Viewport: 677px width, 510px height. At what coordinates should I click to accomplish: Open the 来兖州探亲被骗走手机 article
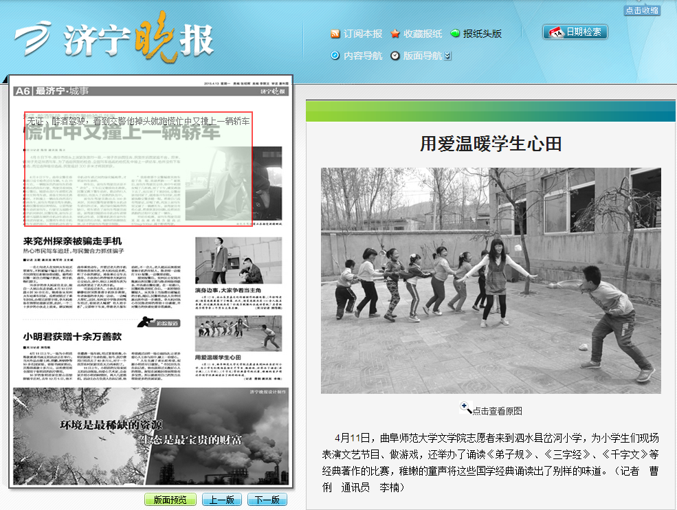coord(72,241)
